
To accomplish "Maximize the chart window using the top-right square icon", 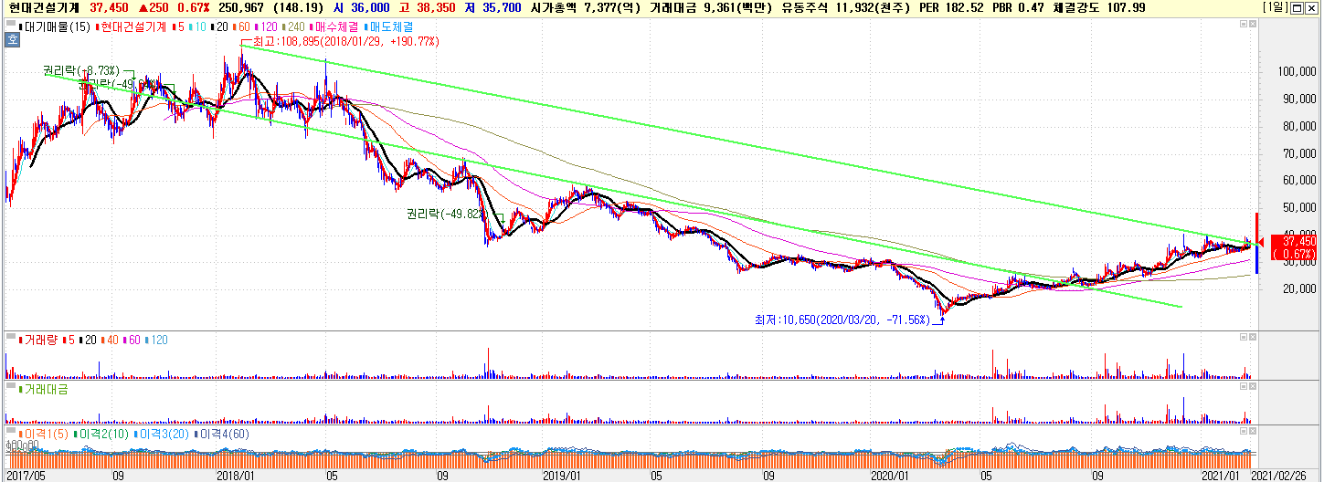I will (x=1298, y=7).
